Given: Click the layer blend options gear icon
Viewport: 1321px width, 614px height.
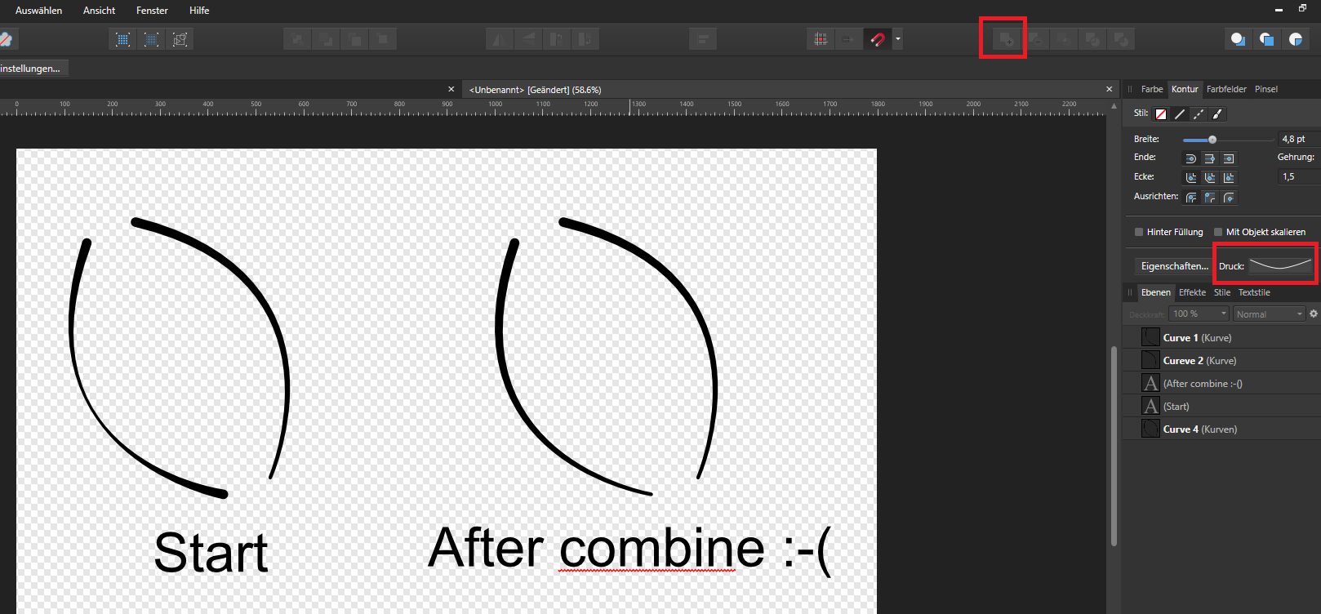Looking at the screenshot, I should (1314, 314).
